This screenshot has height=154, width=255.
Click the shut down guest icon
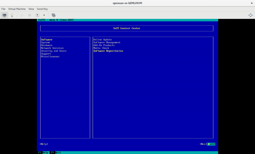pyautogui.click(x=37, y=15)
